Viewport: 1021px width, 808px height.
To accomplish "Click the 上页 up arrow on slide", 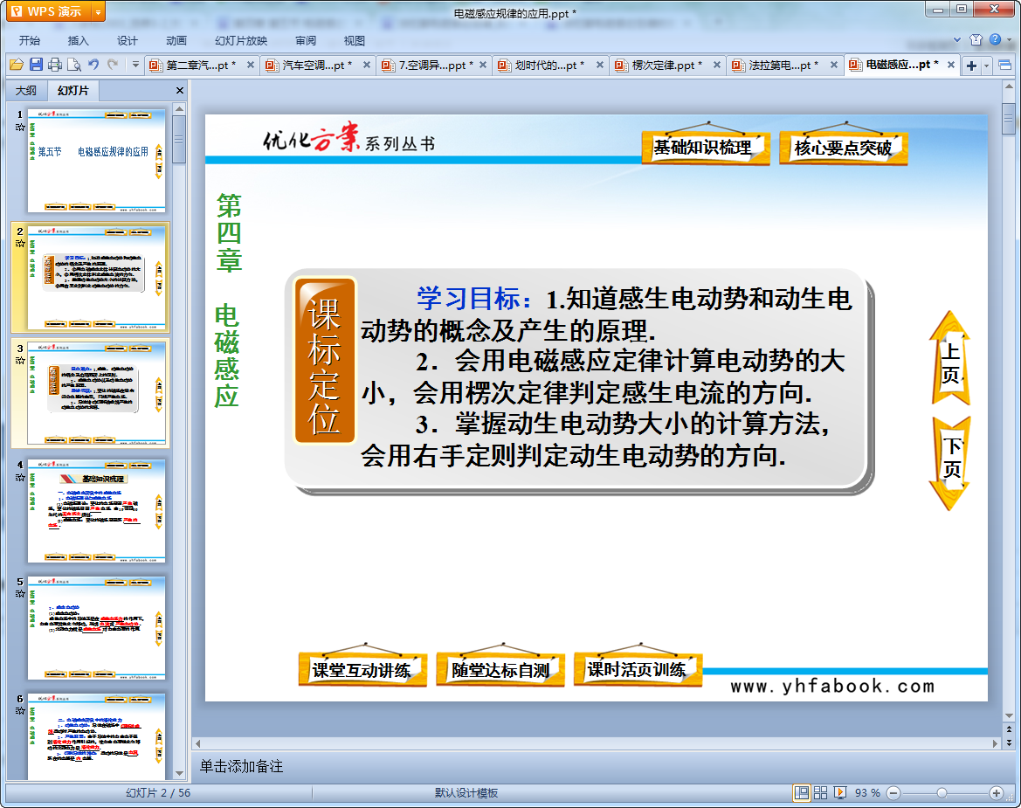I will pyautogui.click(x=950, y=358).
